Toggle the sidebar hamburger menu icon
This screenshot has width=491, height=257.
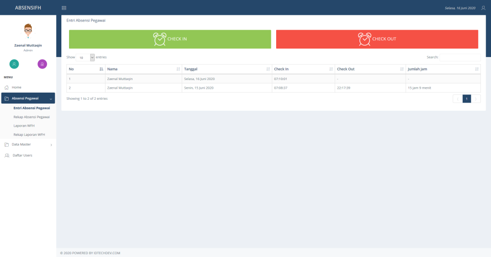click(x=64, y=8)
